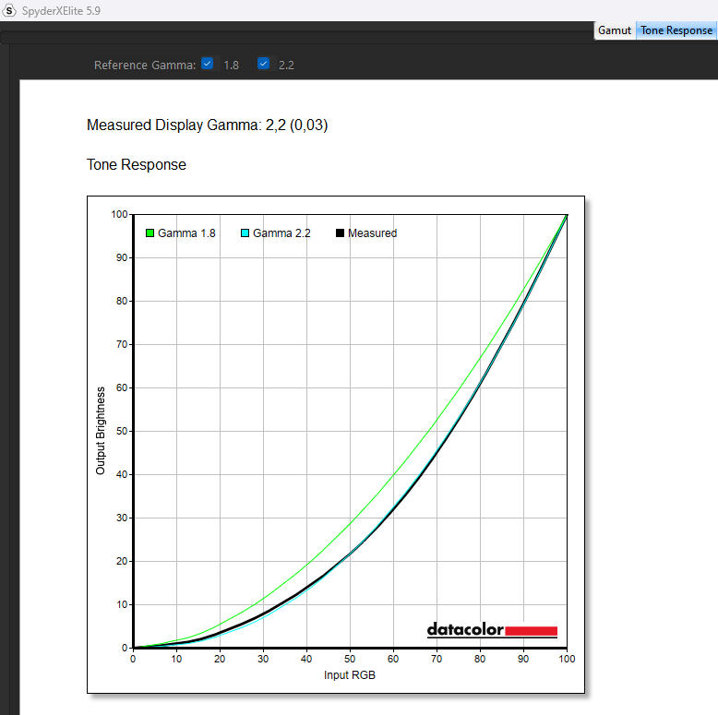Click the Tone Response heading above the chart
The width and height of the screenshot is (718, 715).
coord(137,165)
